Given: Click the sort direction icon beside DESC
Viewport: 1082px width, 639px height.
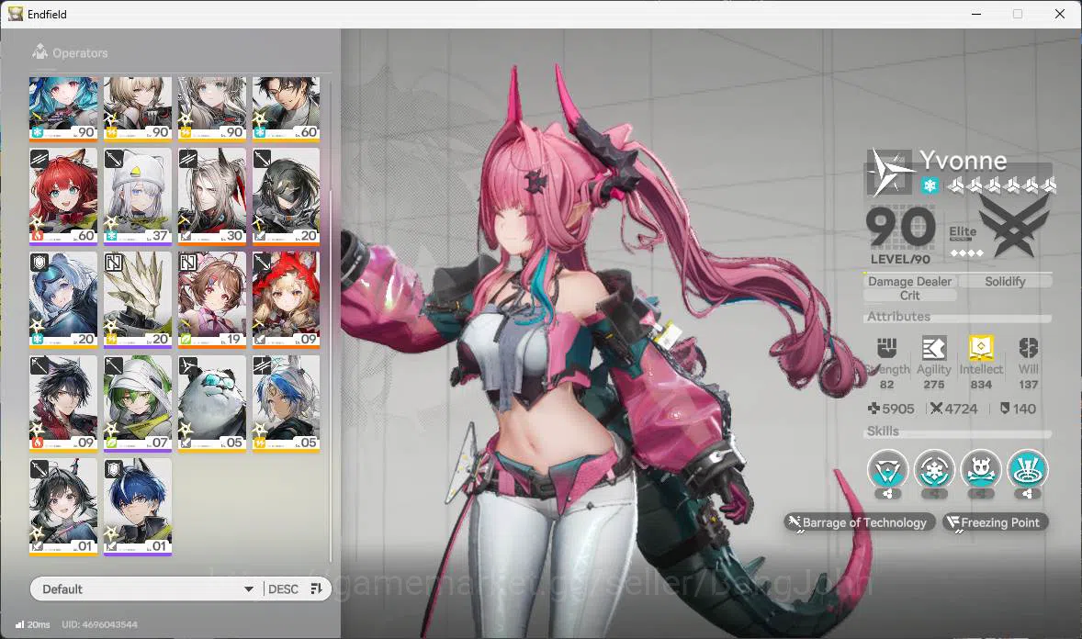Looking at the screenshot, I should click(317, 589).
